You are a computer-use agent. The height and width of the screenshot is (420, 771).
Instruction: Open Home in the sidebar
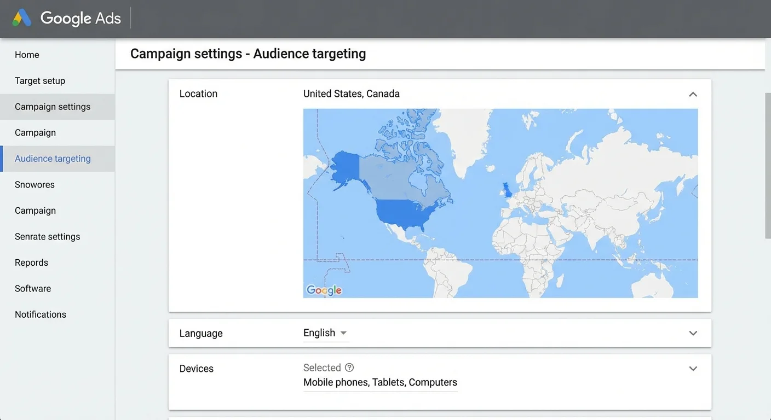[57, 55]
